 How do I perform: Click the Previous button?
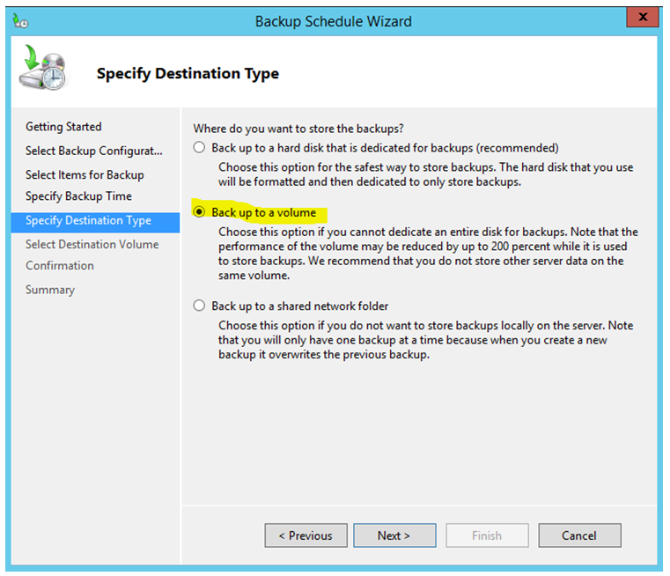pos(306,535)
